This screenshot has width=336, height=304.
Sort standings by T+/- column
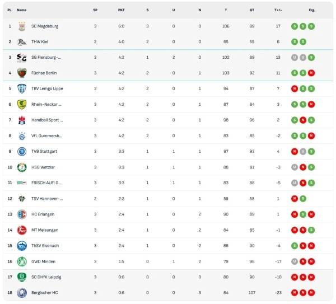point(278,10)
